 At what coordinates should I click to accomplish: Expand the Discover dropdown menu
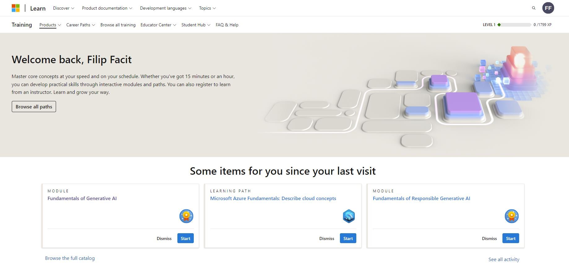63,8
